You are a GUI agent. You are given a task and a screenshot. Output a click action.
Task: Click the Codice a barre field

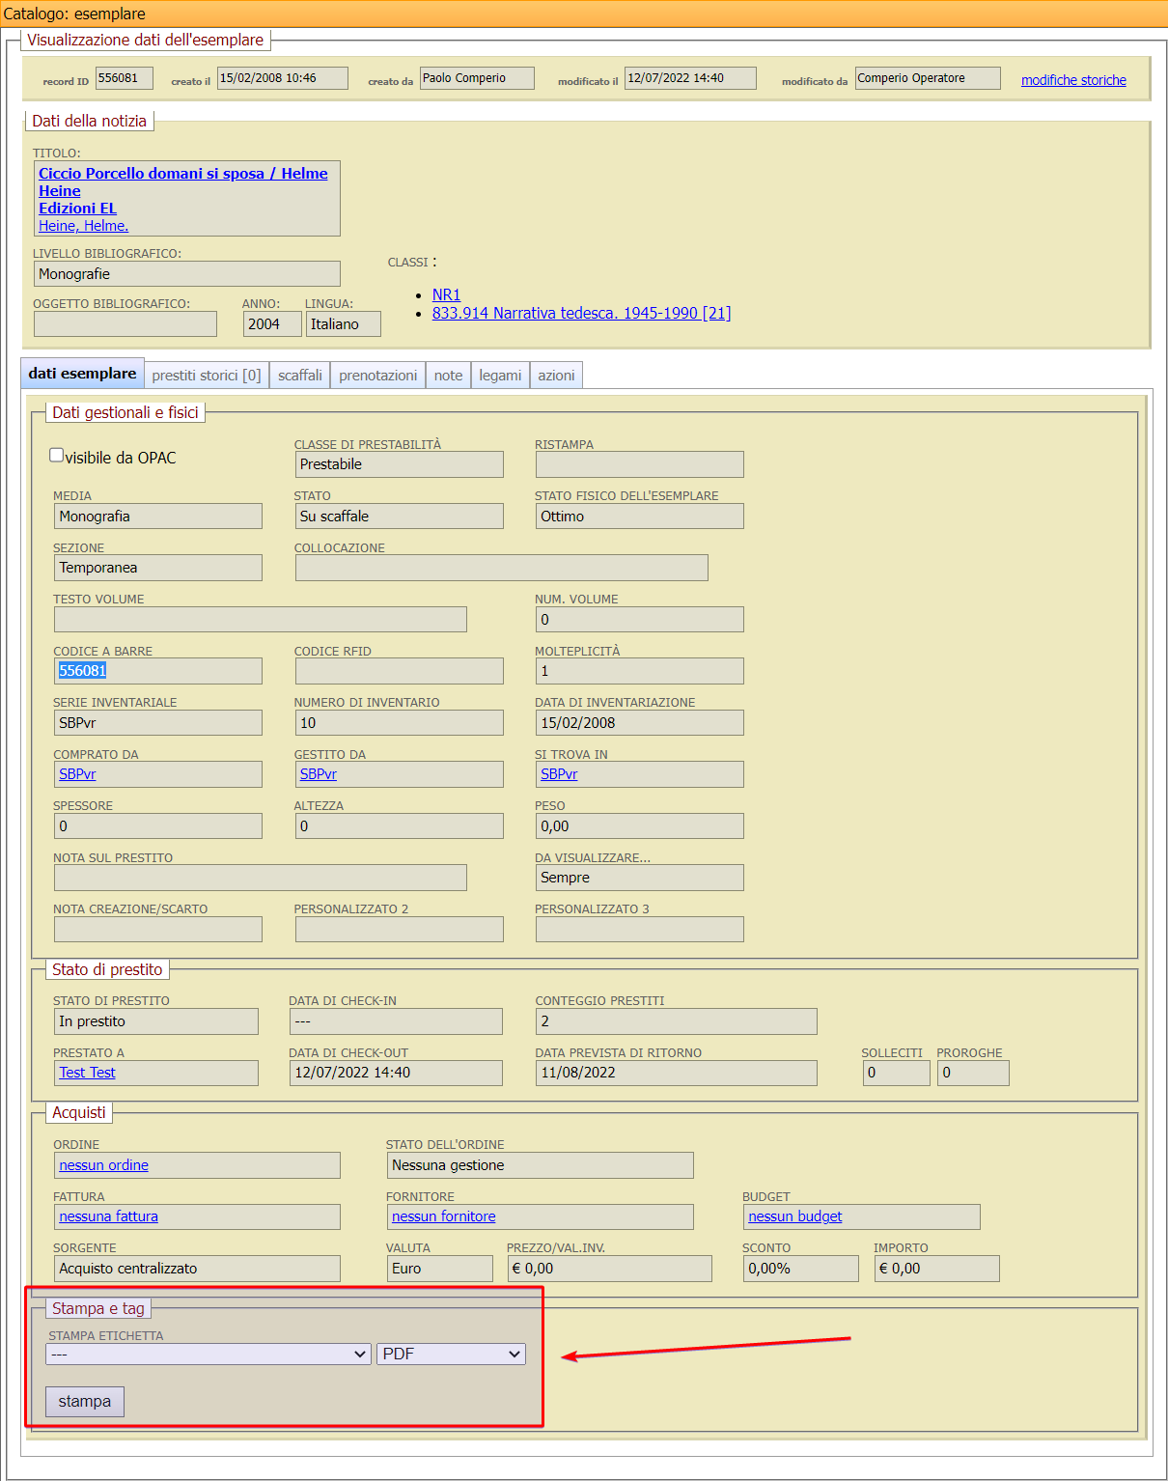tap(158, 671)
